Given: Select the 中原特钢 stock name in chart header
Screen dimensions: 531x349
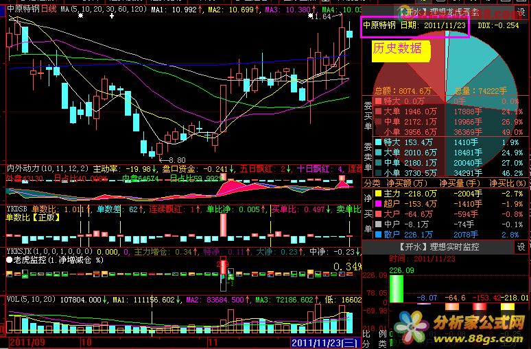Looking at the screenshot, I should point(23,9).
